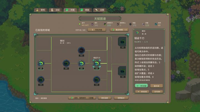Viewport: 200px width, 112px height.
Task: Click the 回到起点 return button
Action: tap(121, 98)
